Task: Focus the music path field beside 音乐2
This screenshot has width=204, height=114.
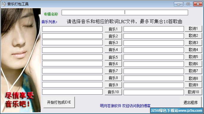Action: click(72, 36)
